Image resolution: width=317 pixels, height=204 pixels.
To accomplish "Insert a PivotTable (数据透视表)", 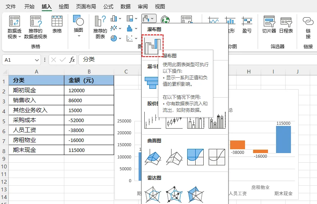I will [x=14, y=27].
